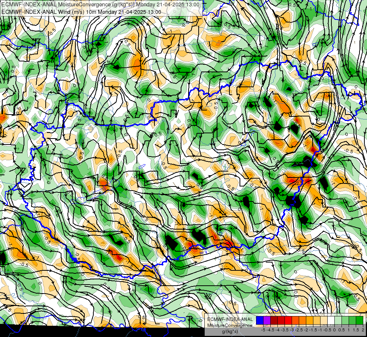367x337 pixels.
Task: Click the MoistureConvergence title line at top
Action: [100, 4]
